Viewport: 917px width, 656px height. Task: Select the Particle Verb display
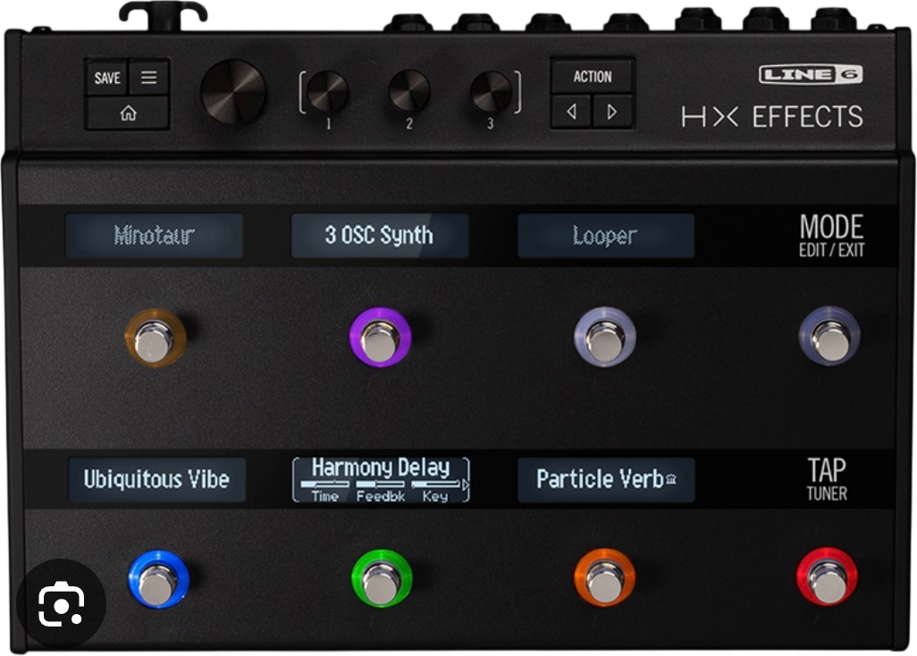tap(606, 479)
